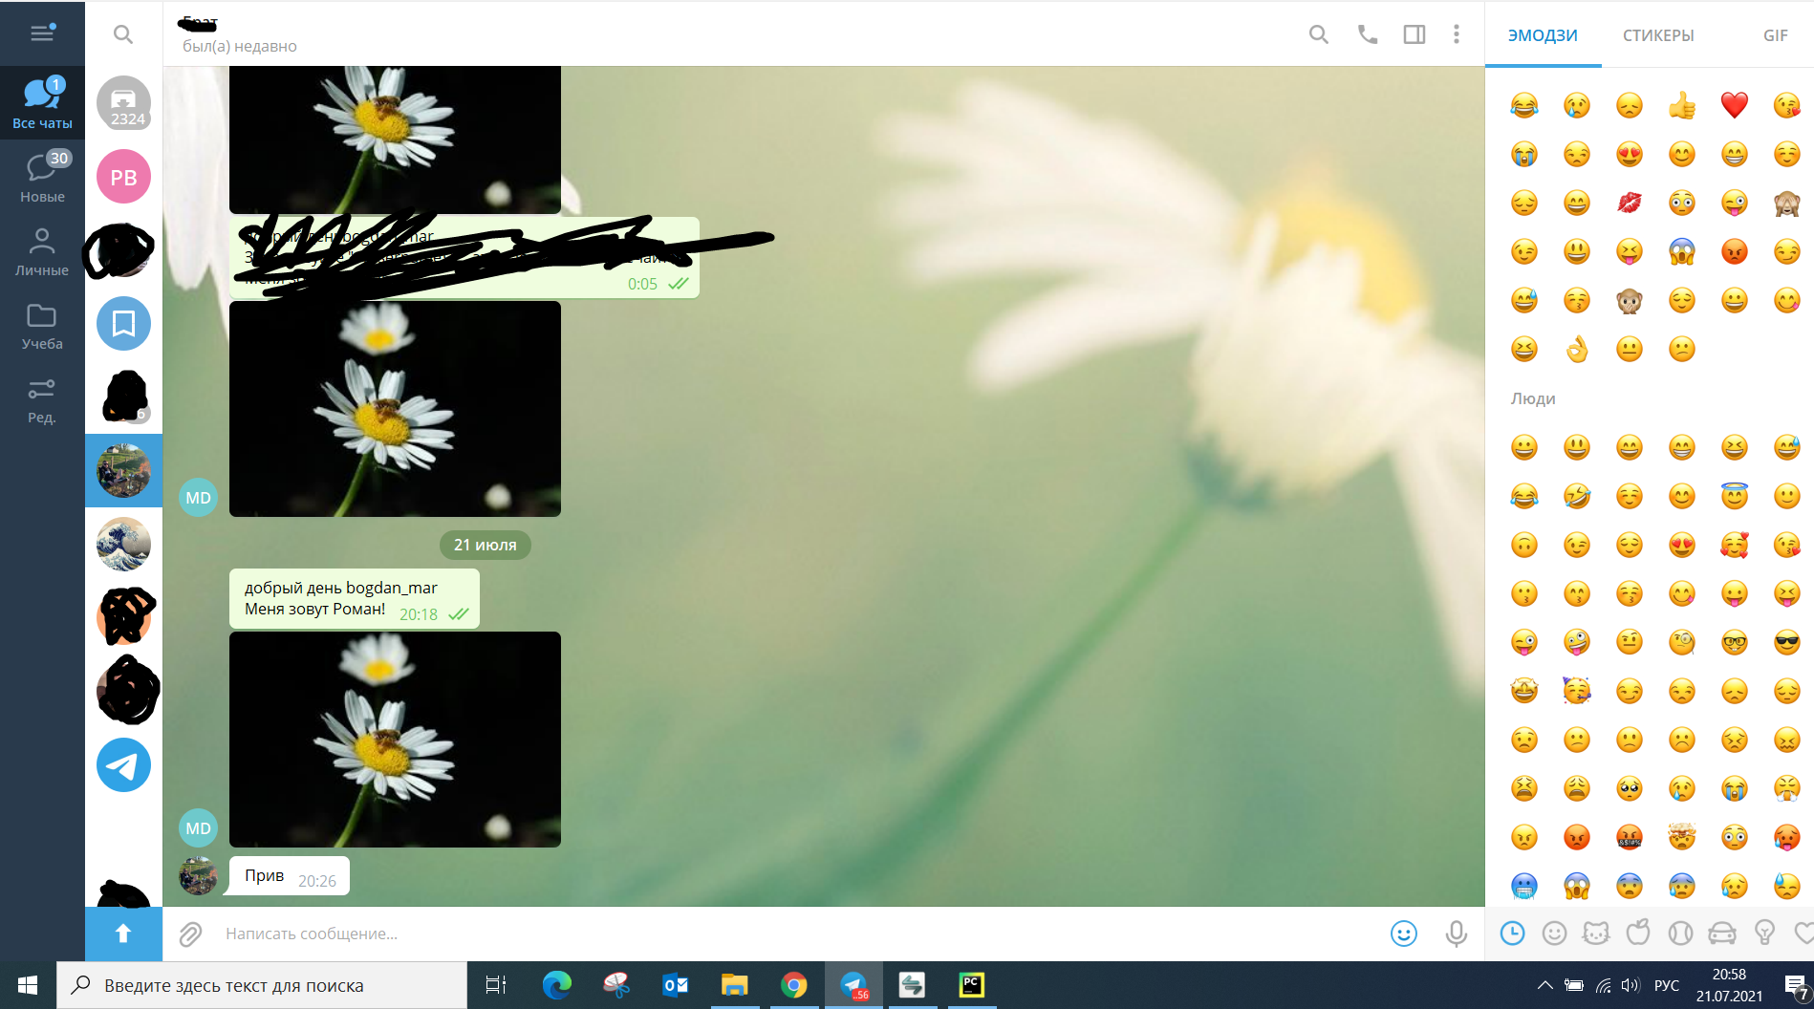The image size is (1814, 1009).
Task: Pick the upside-down face emoji
Action: pyautogui.click(x=1524, y=545)
